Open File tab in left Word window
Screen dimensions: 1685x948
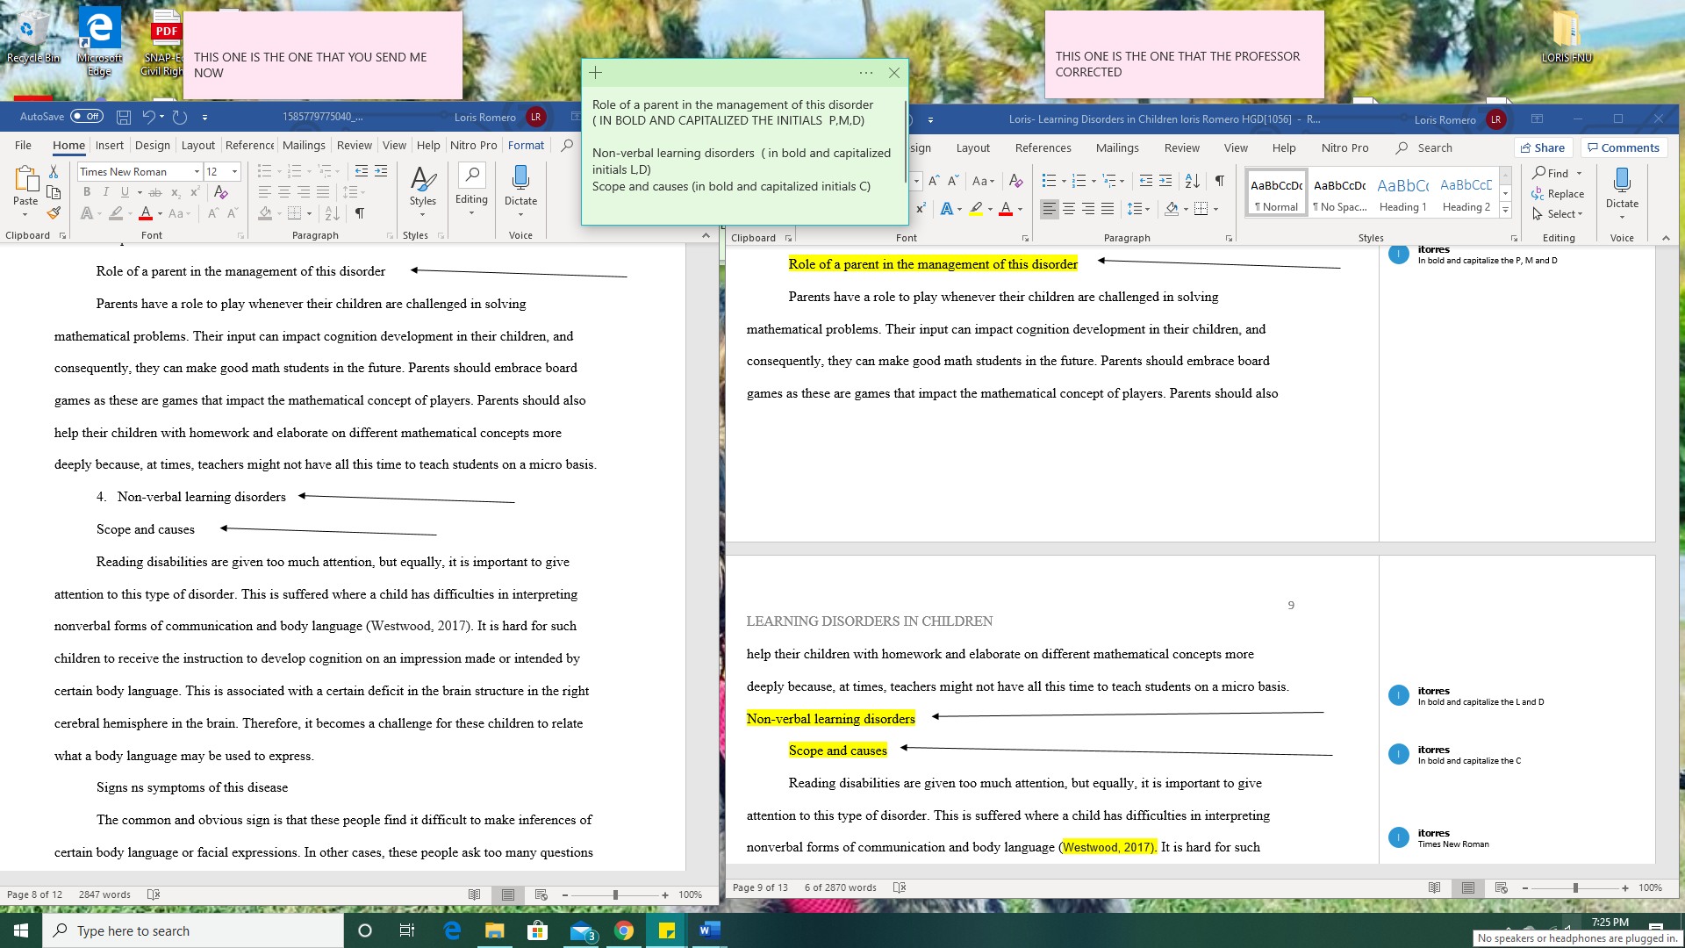click(x=24, y=146)
